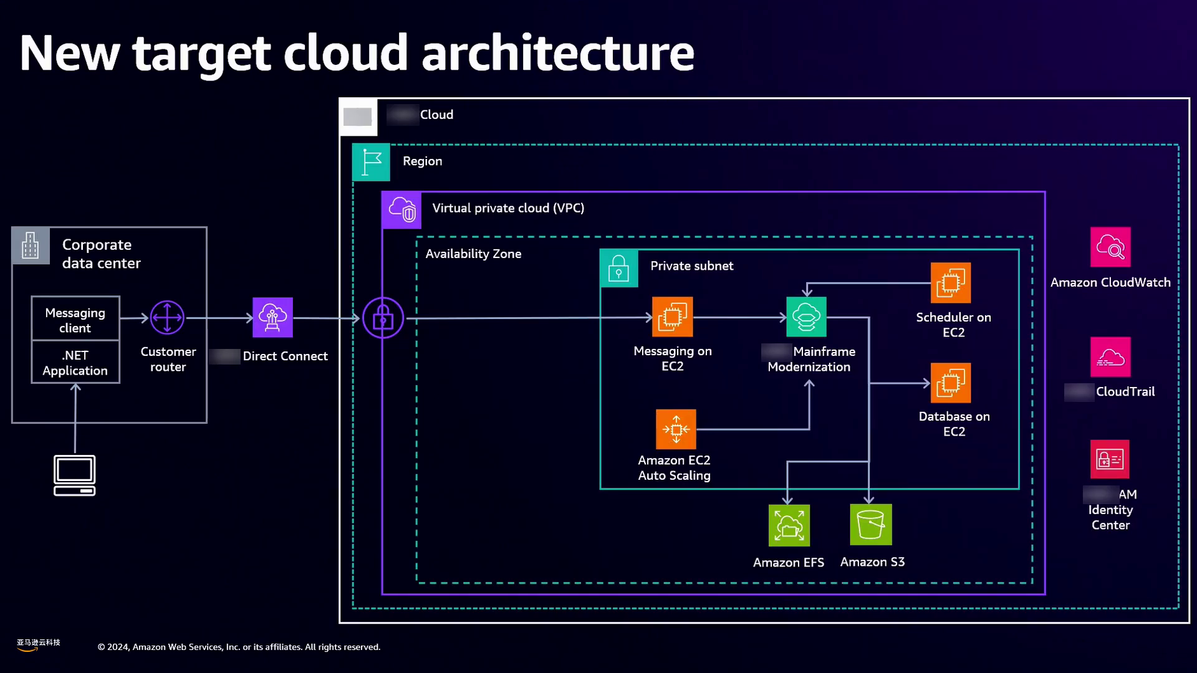Select the IAM Identity Center icon
Image resolution: width=1197 pixels, height=673 pixels.
tap(1110, 459)
